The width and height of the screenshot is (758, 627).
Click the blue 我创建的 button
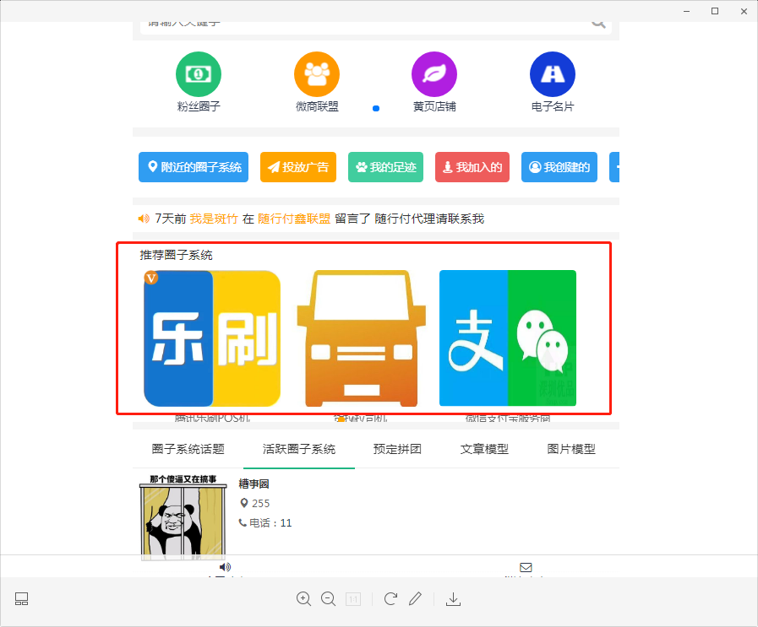[x=559, y=167]
